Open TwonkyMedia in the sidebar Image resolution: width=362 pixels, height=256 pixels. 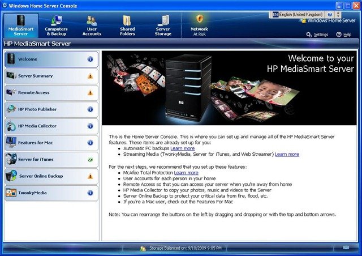[51, 193]
